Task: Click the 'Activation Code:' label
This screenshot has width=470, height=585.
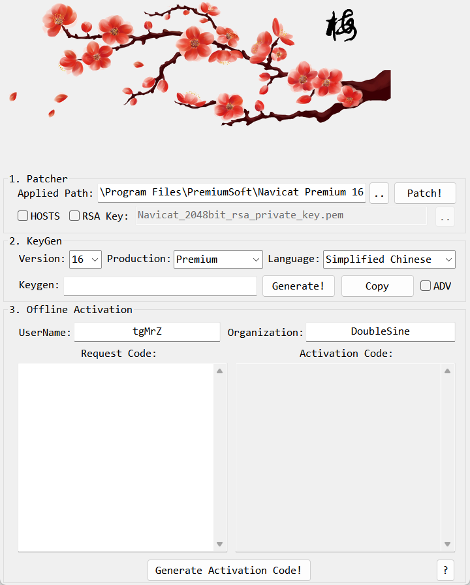Action: click(346, 354)
